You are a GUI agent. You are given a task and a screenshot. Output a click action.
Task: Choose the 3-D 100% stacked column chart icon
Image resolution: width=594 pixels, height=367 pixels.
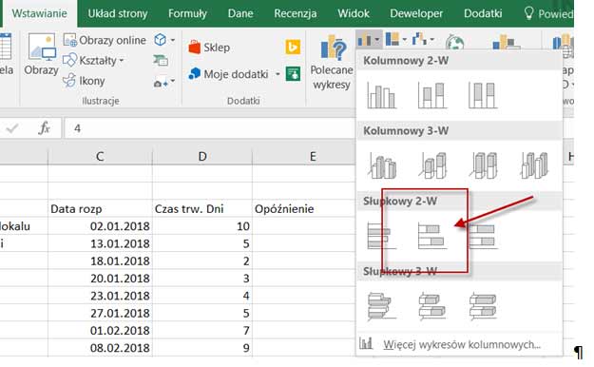pos(483,165)
